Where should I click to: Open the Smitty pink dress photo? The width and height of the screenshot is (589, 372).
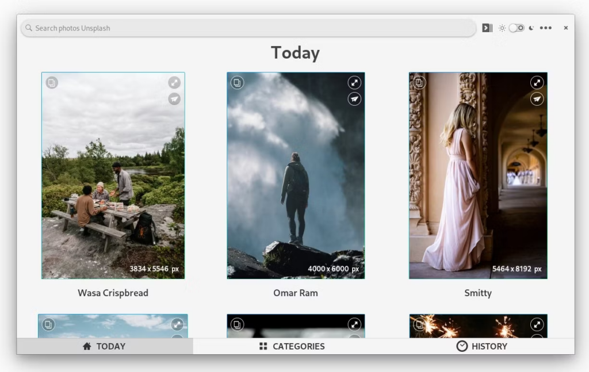tap(478, 175)
